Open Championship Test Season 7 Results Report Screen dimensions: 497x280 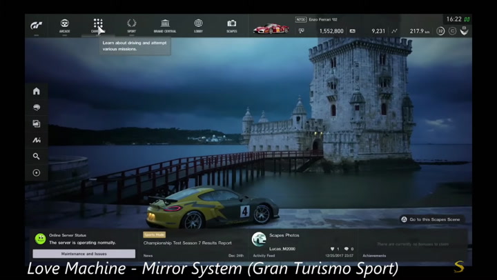click(x=187, y=243)
